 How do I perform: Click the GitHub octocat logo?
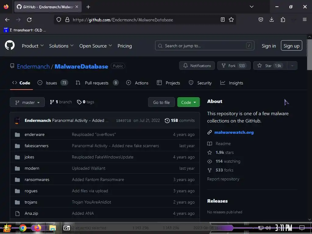[10, 45]
